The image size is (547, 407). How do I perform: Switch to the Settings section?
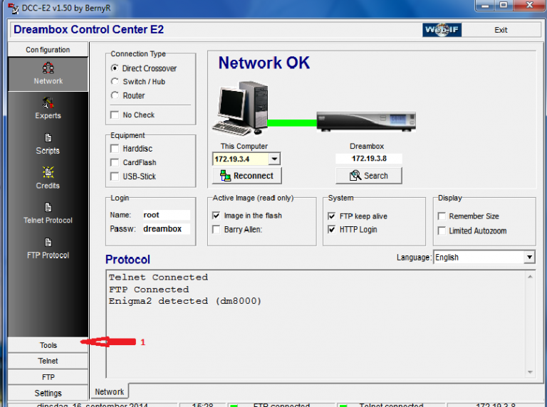click(x=48, y=393)
